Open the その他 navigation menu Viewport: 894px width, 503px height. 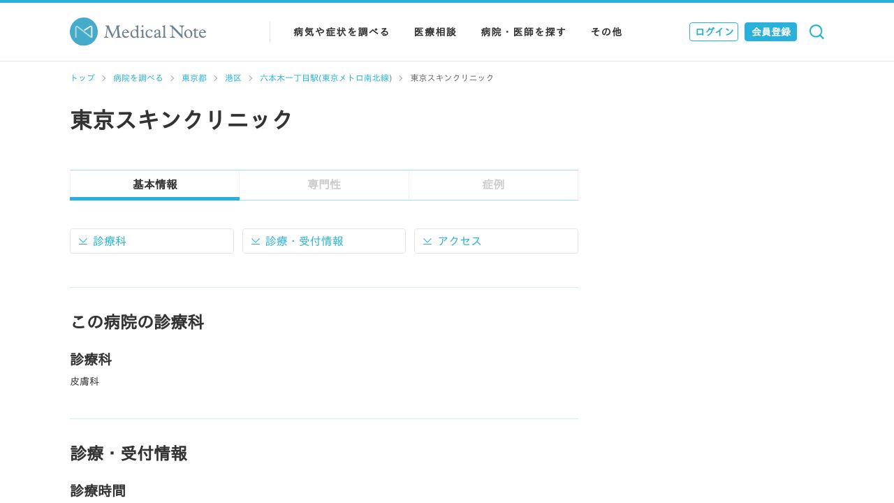(x=606, y=31)
